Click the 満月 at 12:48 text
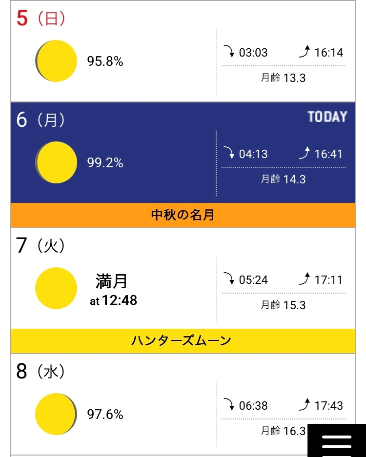 tap(113, 289)
